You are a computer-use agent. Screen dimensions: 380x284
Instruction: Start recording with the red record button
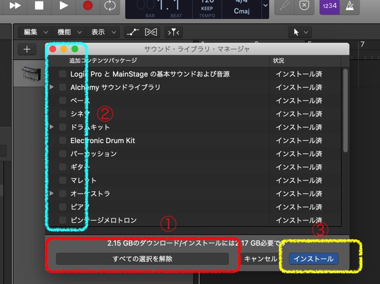[x=88, y=6]
